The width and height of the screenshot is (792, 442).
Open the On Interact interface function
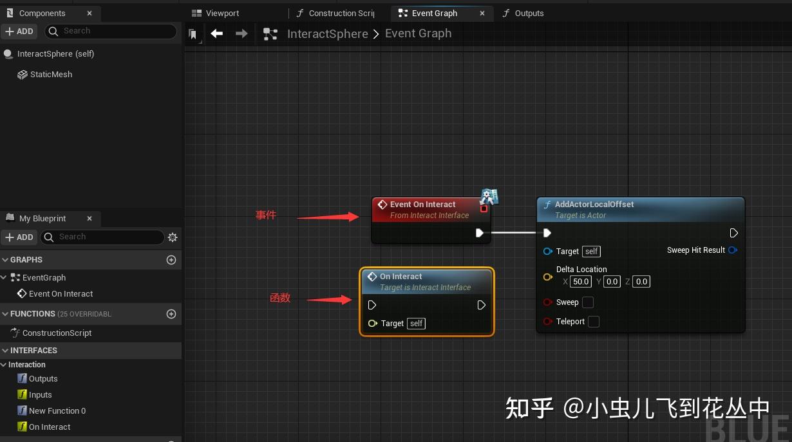tap(50, 427)
